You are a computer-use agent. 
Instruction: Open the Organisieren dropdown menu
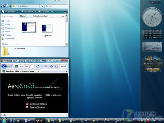10,11
